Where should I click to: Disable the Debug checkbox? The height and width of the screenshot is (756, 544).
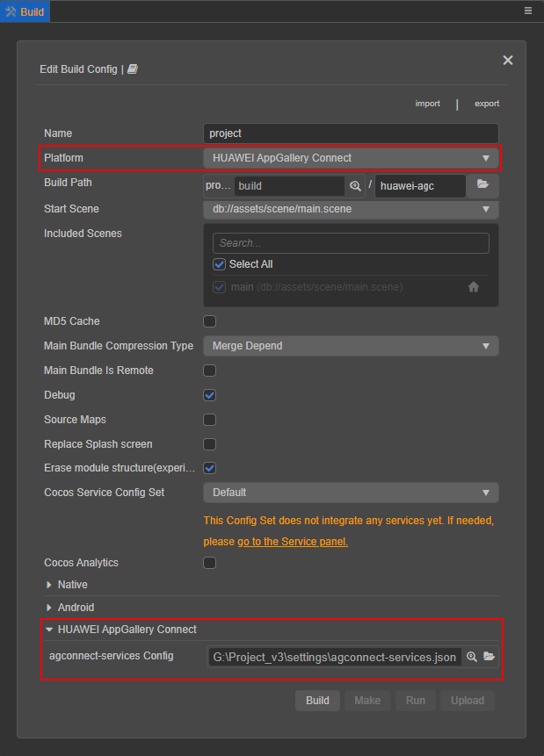click(209, 395)
